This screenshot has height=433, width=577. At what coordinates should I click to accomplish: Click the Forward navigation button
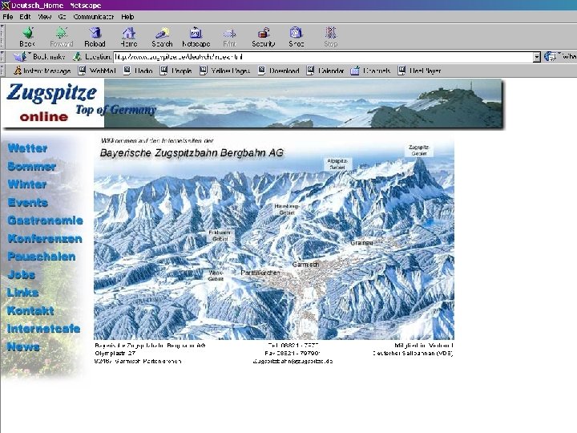click(x=62, y=37)
